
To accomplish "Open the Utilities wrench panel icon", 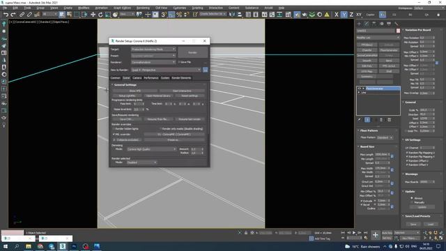I will point(397,24).
